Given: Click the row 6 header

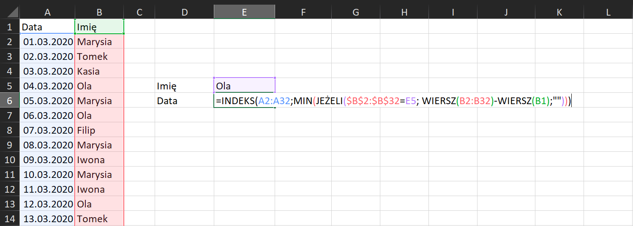Looking at the screenshot, I should pos(10,101).
